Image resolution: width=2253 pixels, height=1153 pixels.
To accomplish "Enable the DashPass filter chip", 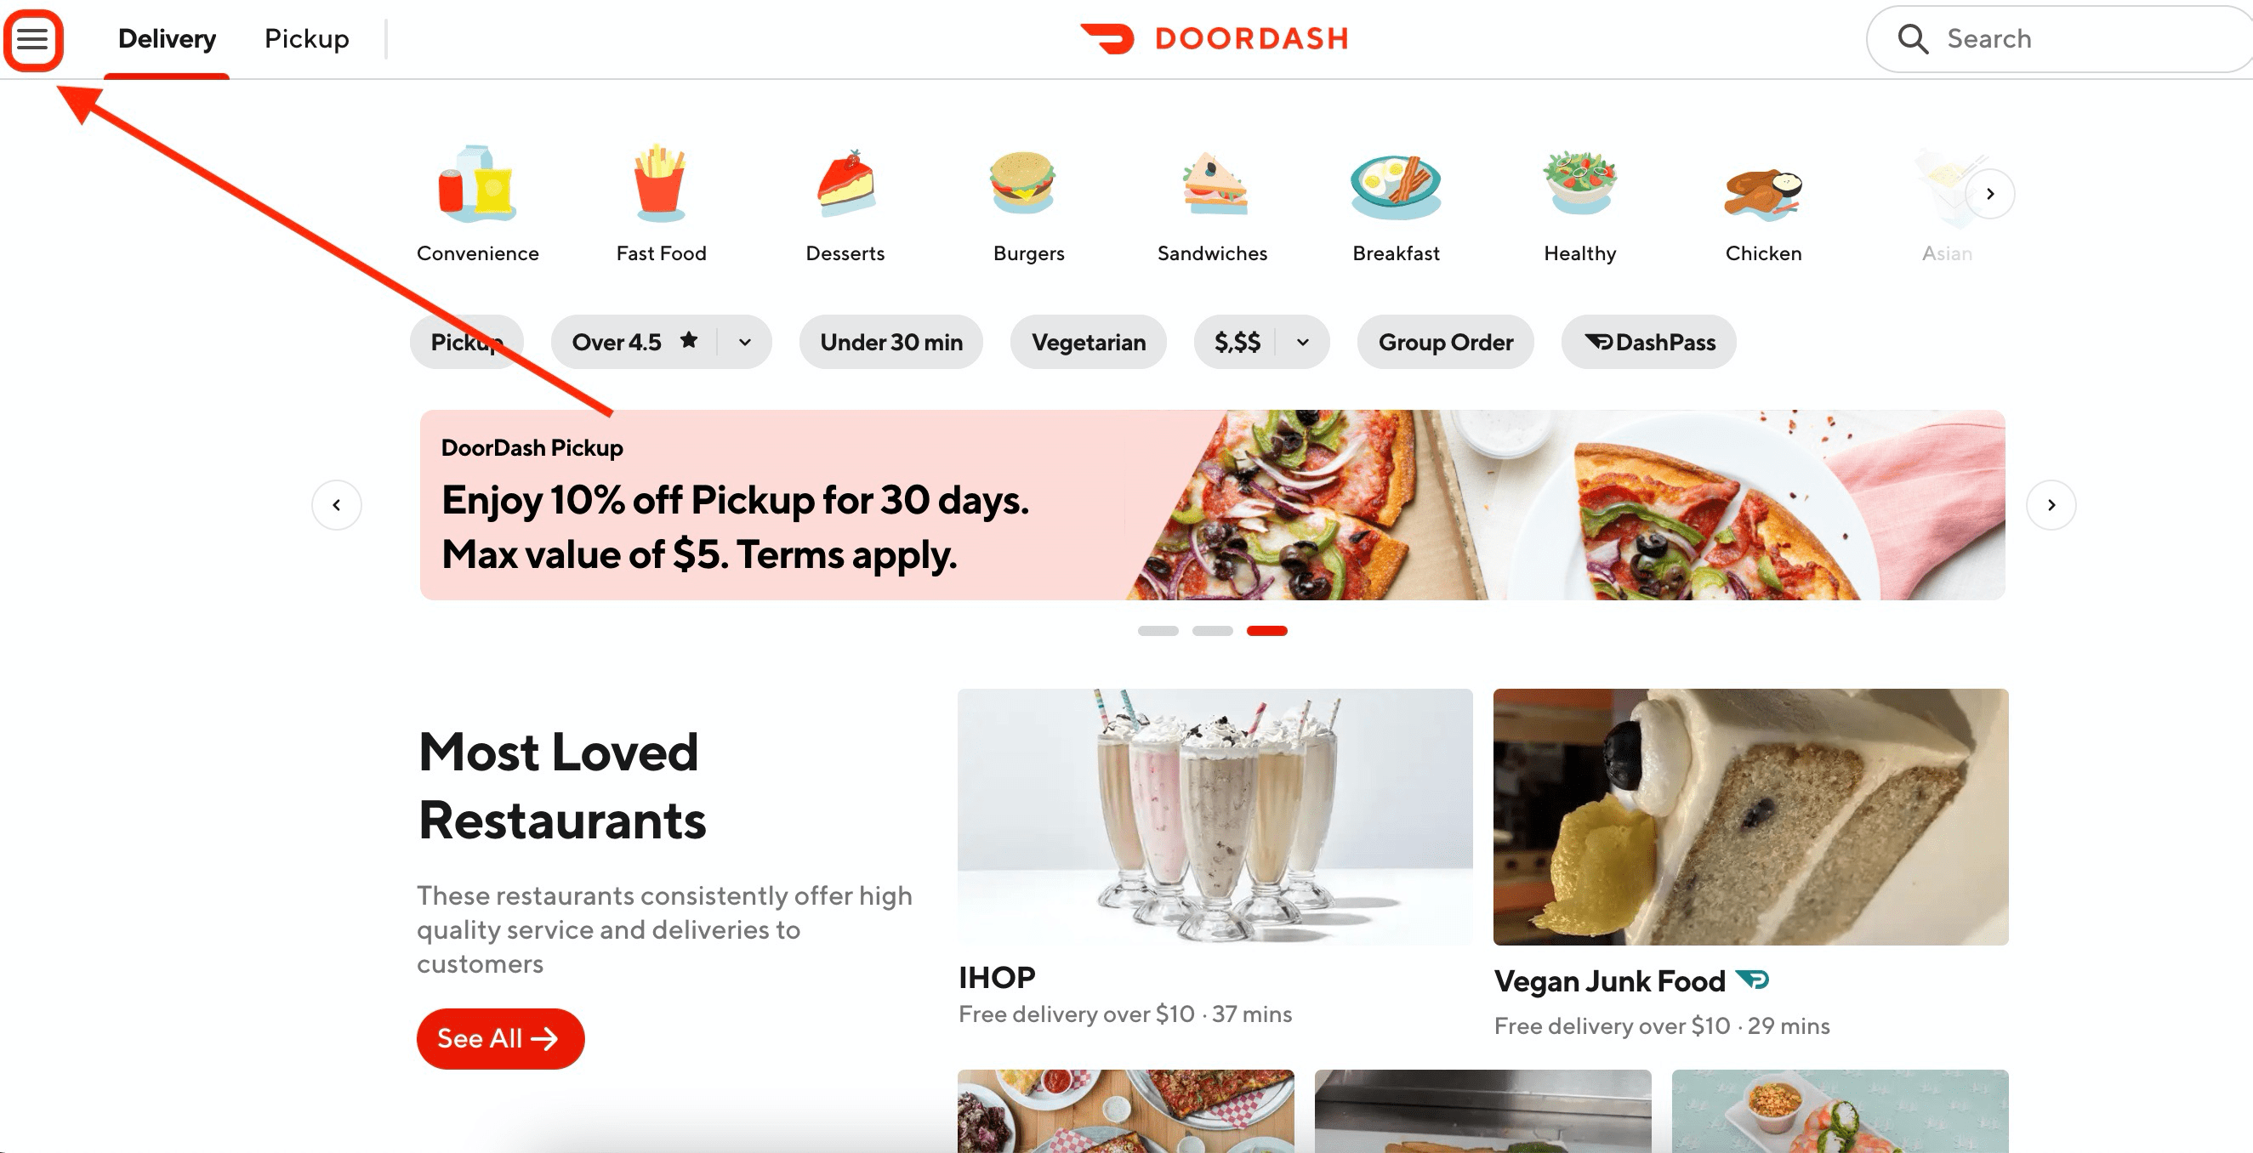I will (1648, 342).
